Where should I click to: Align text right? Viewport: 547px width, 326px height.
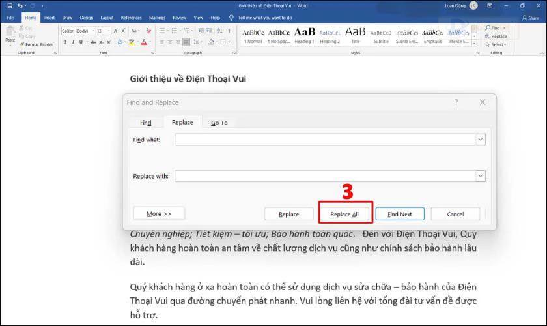(178, 42)
